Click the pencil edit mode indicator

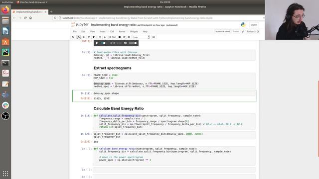243,32
